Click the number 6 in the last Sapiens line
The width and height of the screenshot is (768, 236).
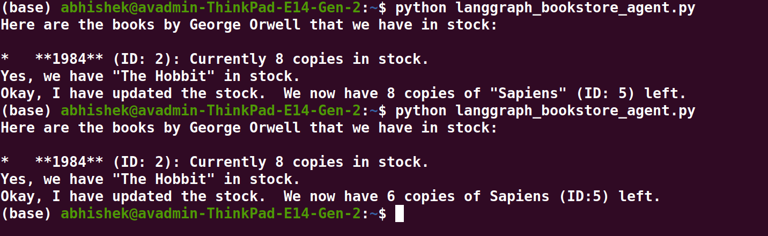[x=391, y=197]
